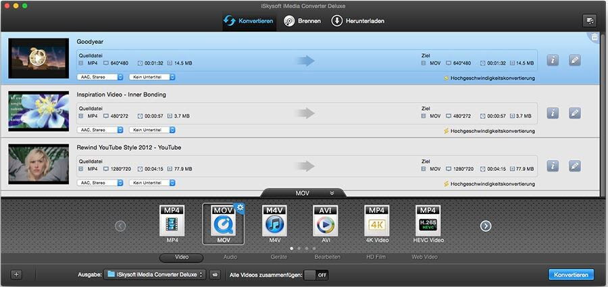
Task: Switch to the Brennen tab
Action: (x=302, y=21)
